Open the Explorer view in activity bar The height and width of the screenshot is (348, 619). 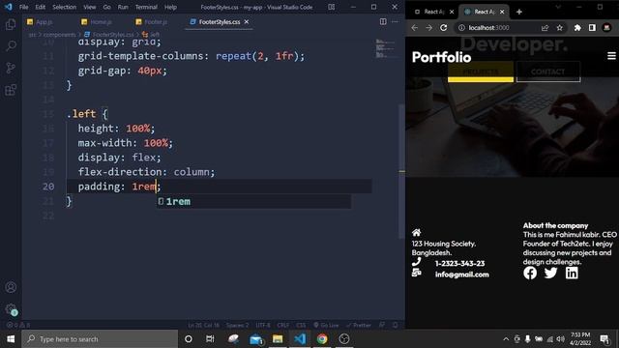tap(11, 24)
